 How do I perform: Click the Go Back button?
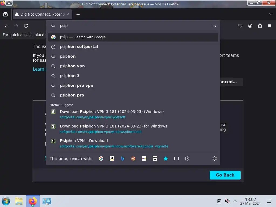tap(225, 175)
